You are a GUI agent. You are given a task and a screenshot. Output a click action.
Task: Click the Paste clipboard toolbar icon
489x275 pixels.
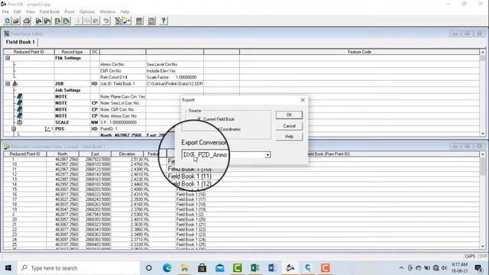point(96,21)
